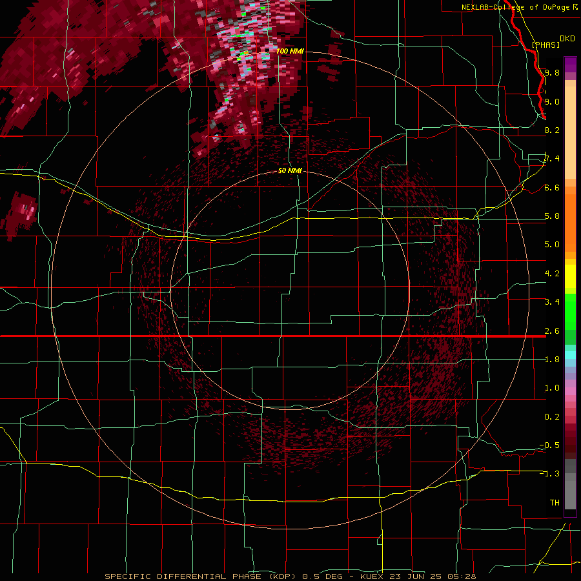The height and width of the screenshot is (581, 581).
Task: Click the '50 NMI' range ring label
Action: 290,170
